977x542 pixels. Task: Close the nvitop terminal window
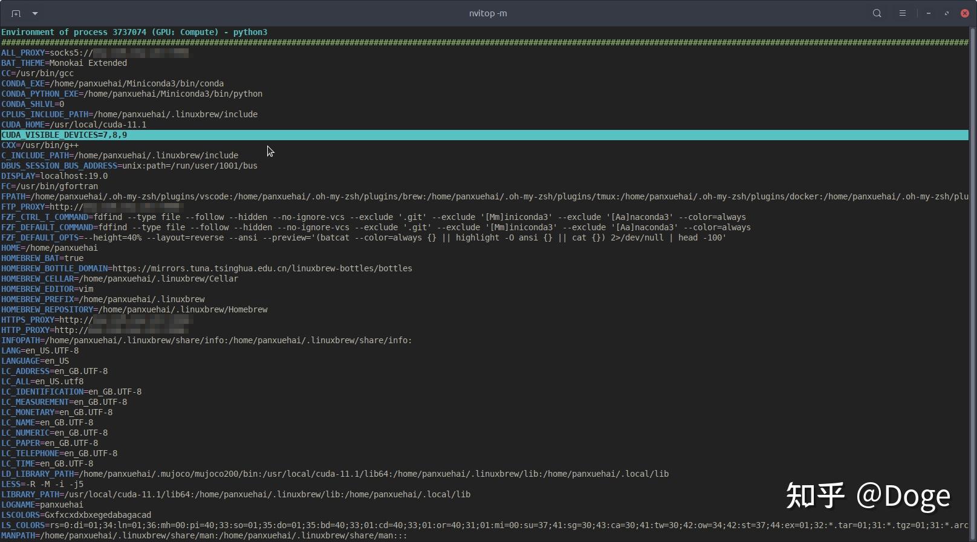(965, 13)
